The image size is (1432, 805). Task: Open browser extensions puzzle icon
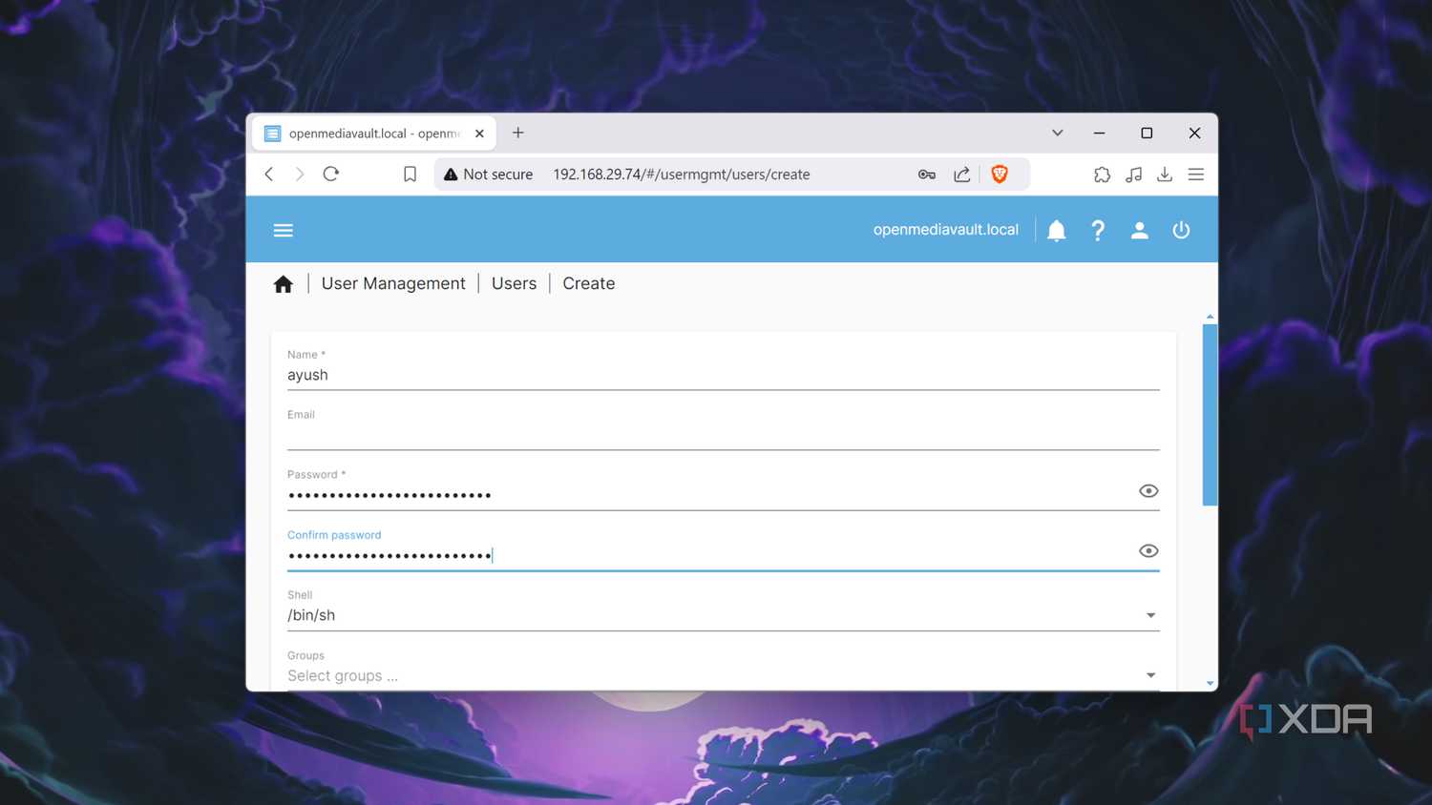pos(1102,175)
